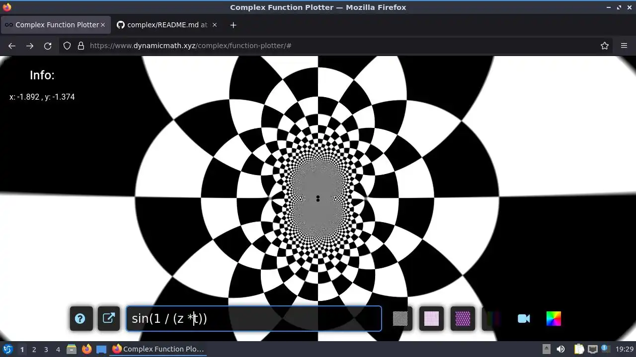The image size is (636, 357).
Task: Select the Complex Function Plotter taskbar window entry
Action: point(159,349)
